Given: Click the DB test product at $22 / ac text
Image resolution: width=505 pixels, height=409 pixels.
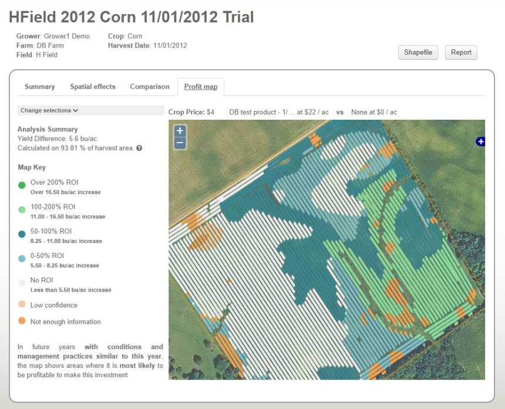Looking at the screenshot, I should (x=279, y=112).
